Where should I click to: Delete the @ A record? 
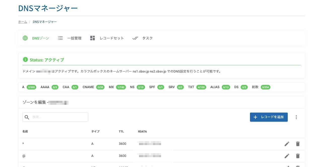pos(298,156)
